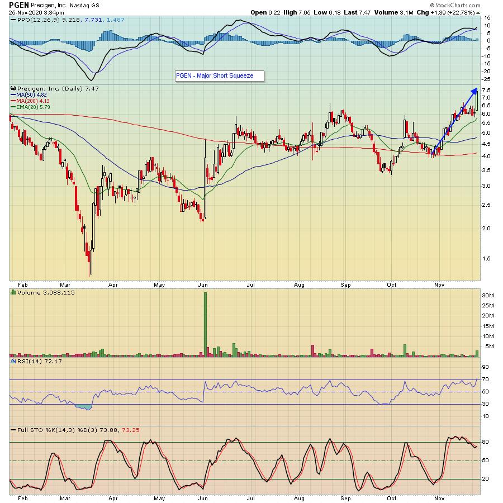
Task: Click the 'High 7.65' quote value
Action: pos(297,12)
